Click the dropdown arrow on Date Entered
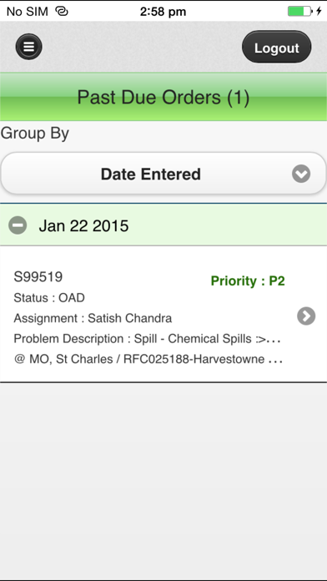The height and width of the screenshot is (581, 327). click(301, 174)
